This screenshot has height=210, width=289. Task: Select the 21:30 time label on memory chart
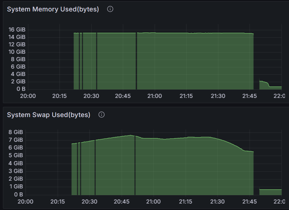point(218,96)
